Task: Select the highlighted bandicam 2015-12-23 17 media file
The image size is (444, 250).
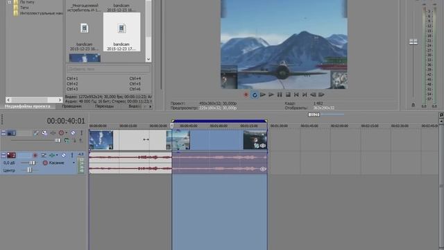Action: [x=121, y=32]
